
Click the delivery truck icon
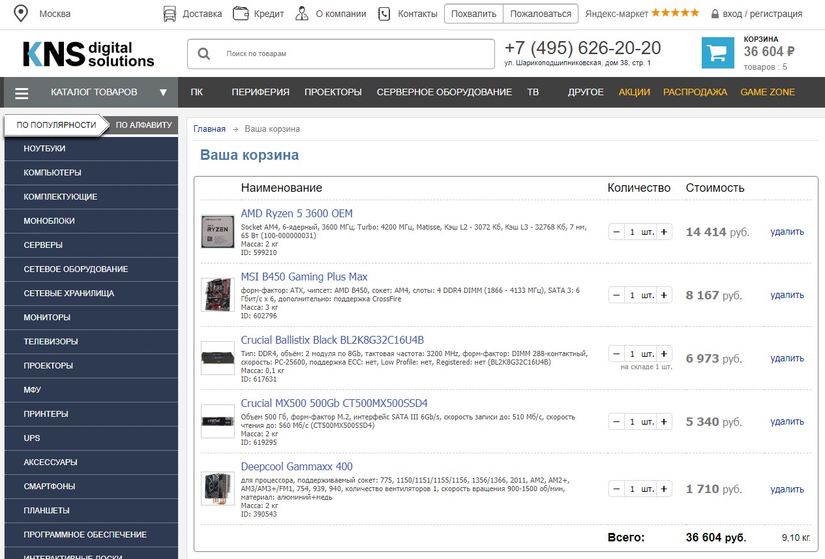tap(170, 14)
